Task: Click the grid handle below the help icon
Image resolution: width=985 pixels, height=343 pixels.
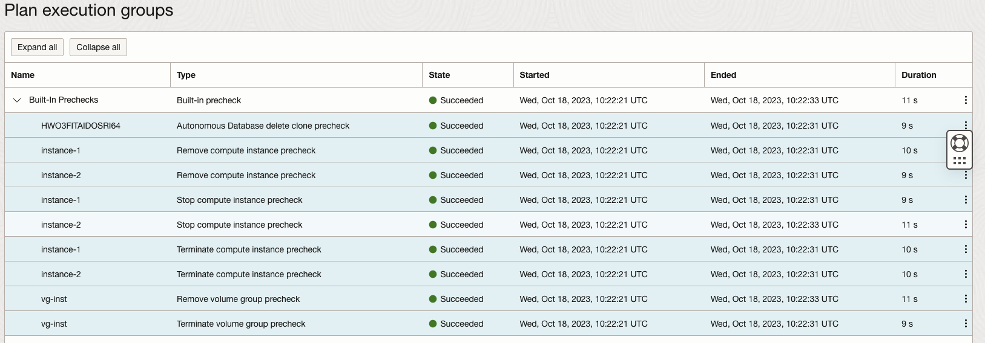Action: pyautogui.click(x=960, y=161)
